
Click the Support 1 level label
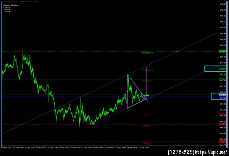(147, 115)
